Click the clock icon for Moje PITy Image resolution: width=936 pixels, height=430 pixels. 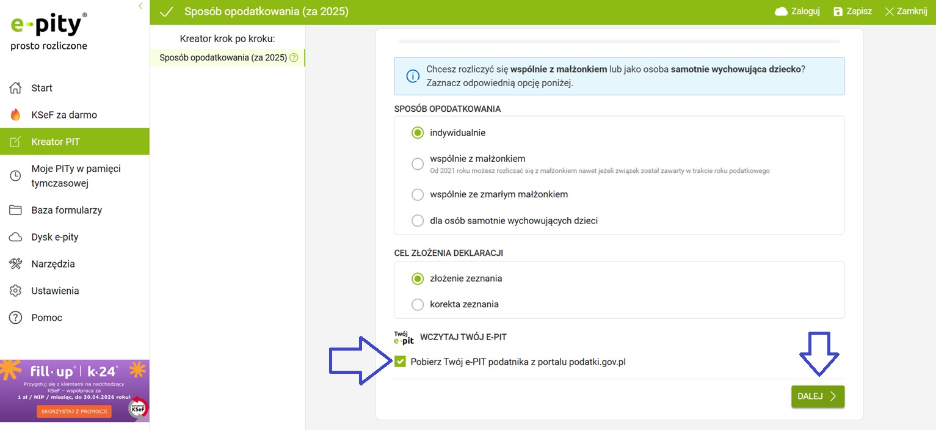(x=16, y=176)
